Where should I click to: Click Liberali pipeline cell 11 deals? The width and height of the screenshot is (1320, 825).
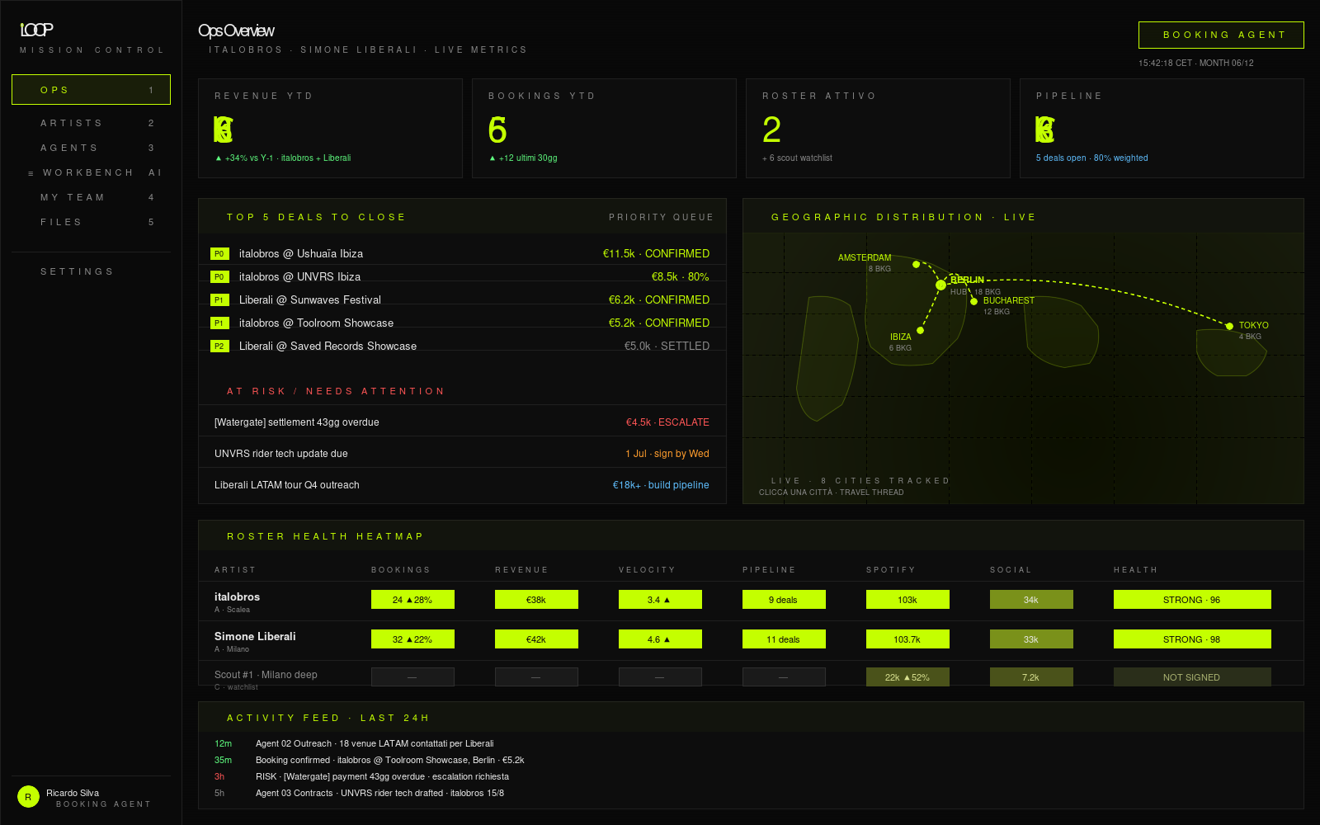(x=784, y=639)
